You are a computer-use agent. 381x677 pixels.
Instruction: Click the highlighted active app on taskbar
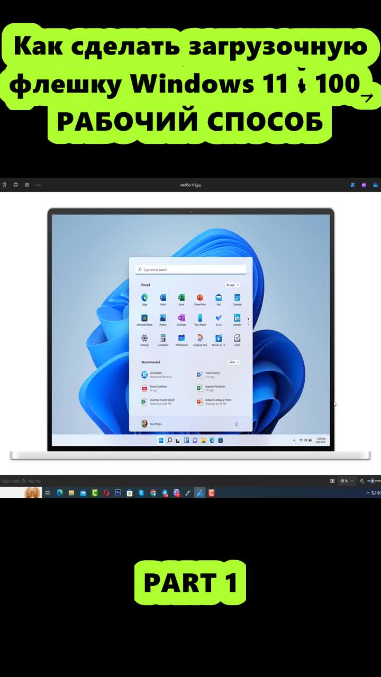[x=199, y=492]
